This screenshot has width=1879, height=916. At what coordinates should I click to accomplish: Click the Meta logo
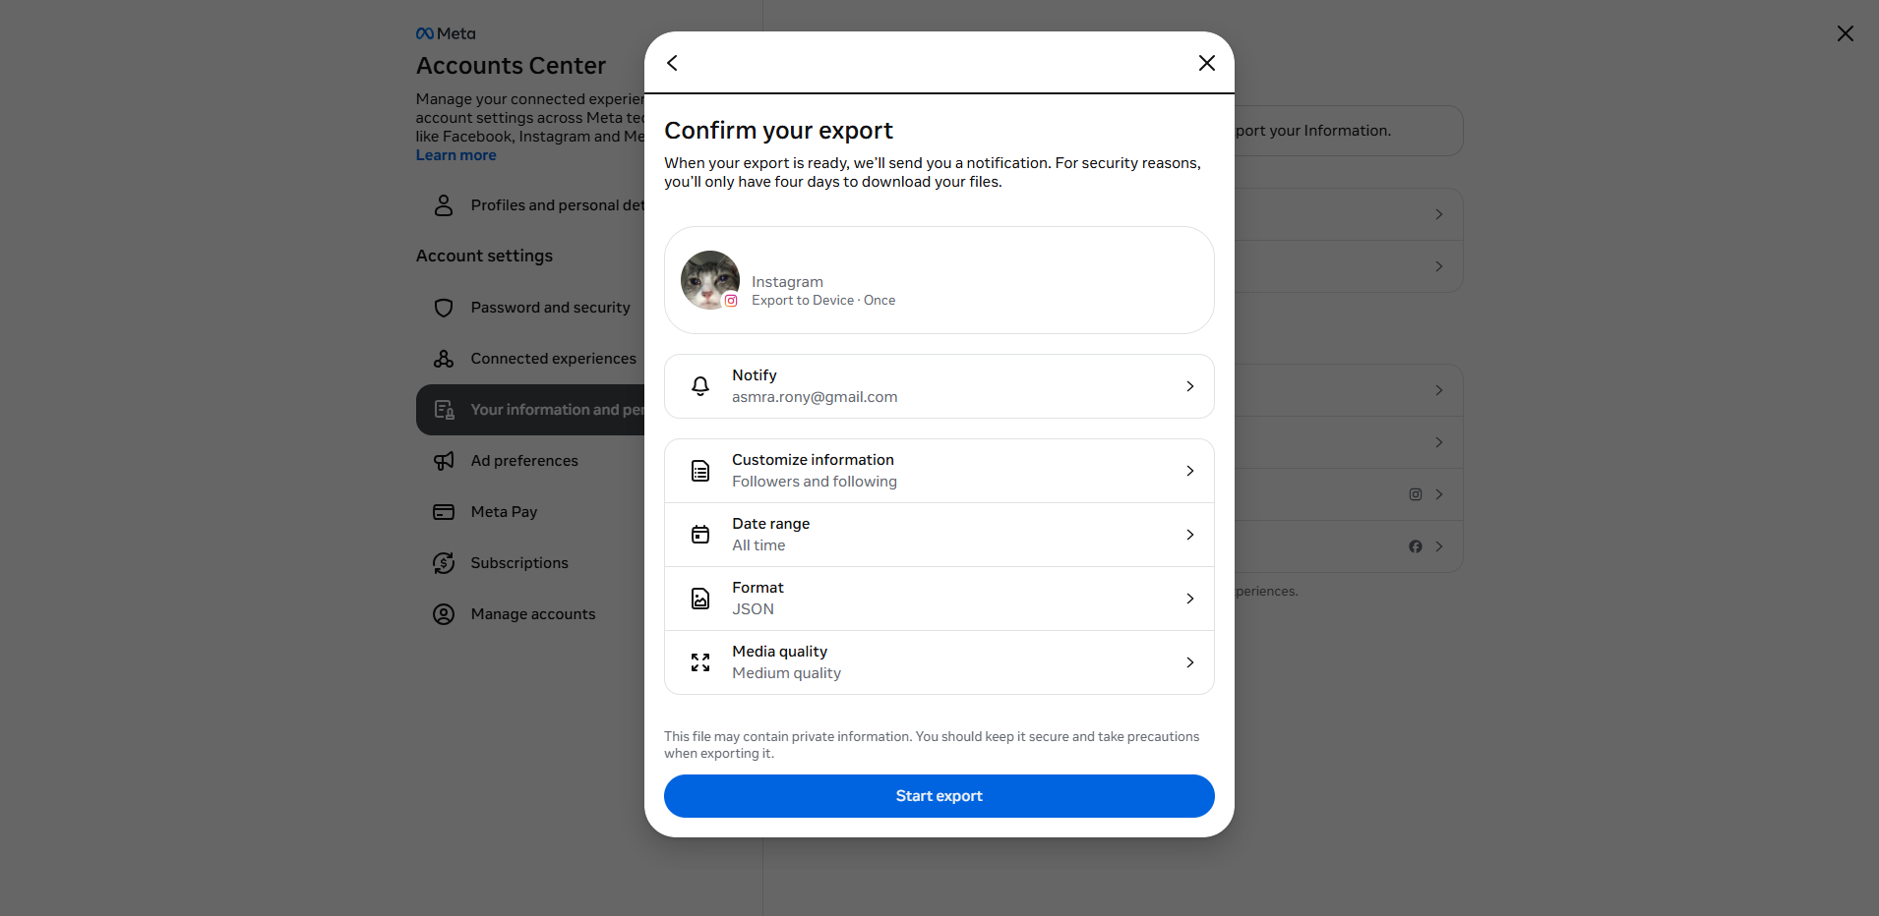pyautogui.click(x=445, y=33)
